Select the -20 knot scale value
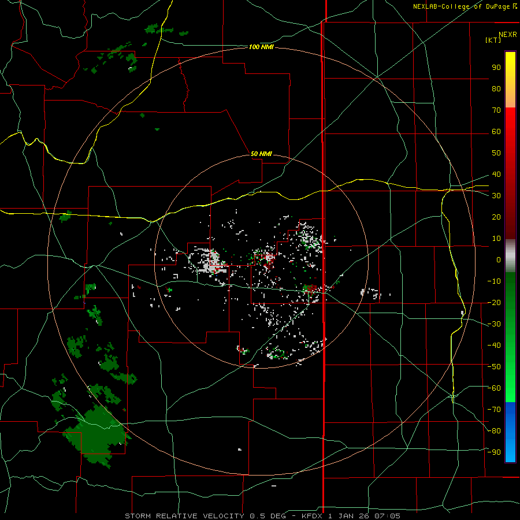 pos(494,302)
